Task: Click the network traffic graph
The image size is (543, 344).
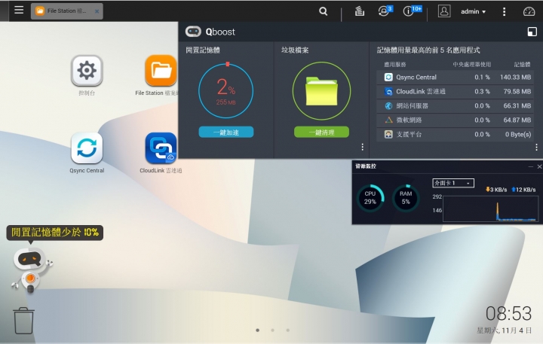Action: coord(490,209)
